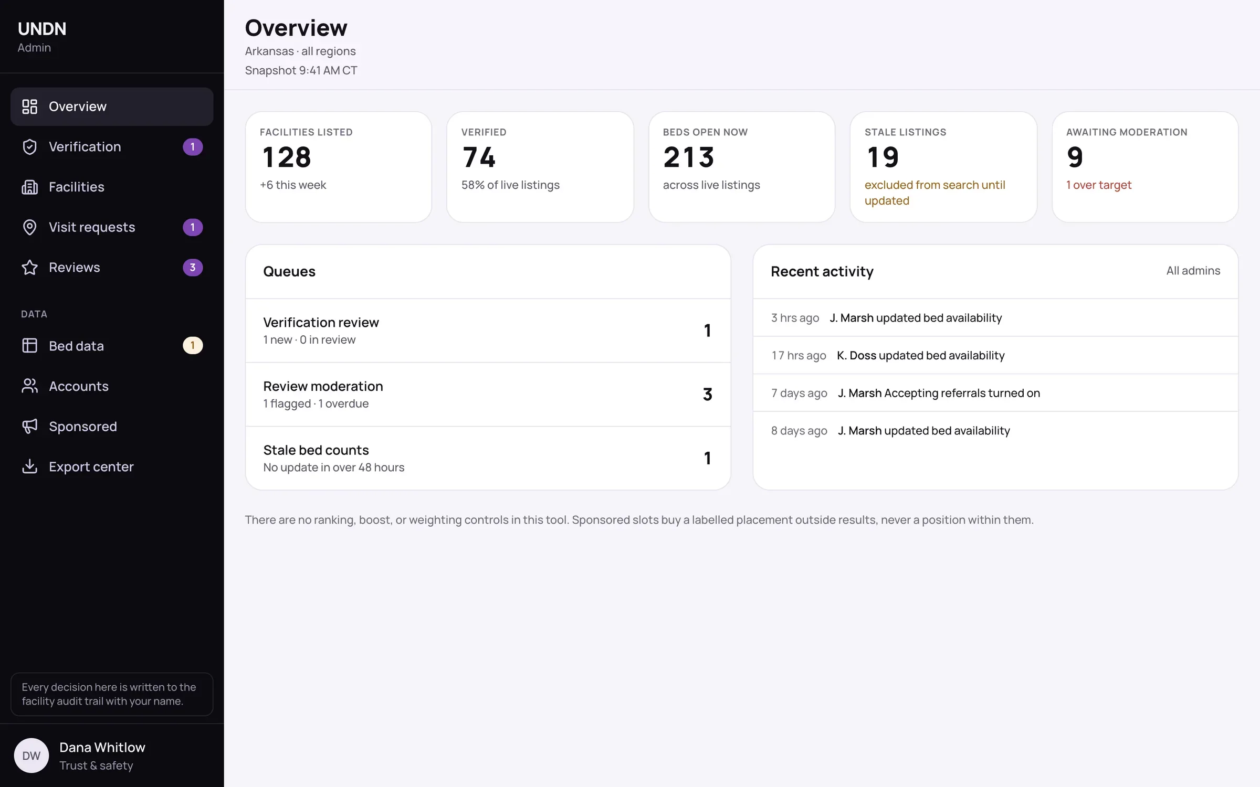The width and height of the screenshot is (1260, 787).
Task: Click the Facilities building icon
Action: pyautogui.click(x=29, y=187)
